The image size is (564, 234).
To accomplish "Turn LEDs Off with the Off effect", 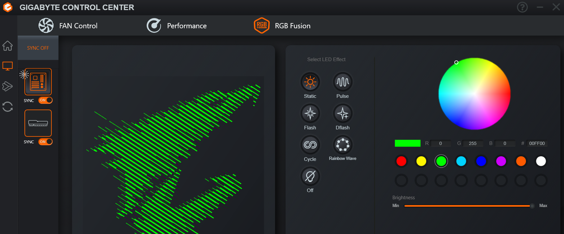I will [x=310, y=176].
